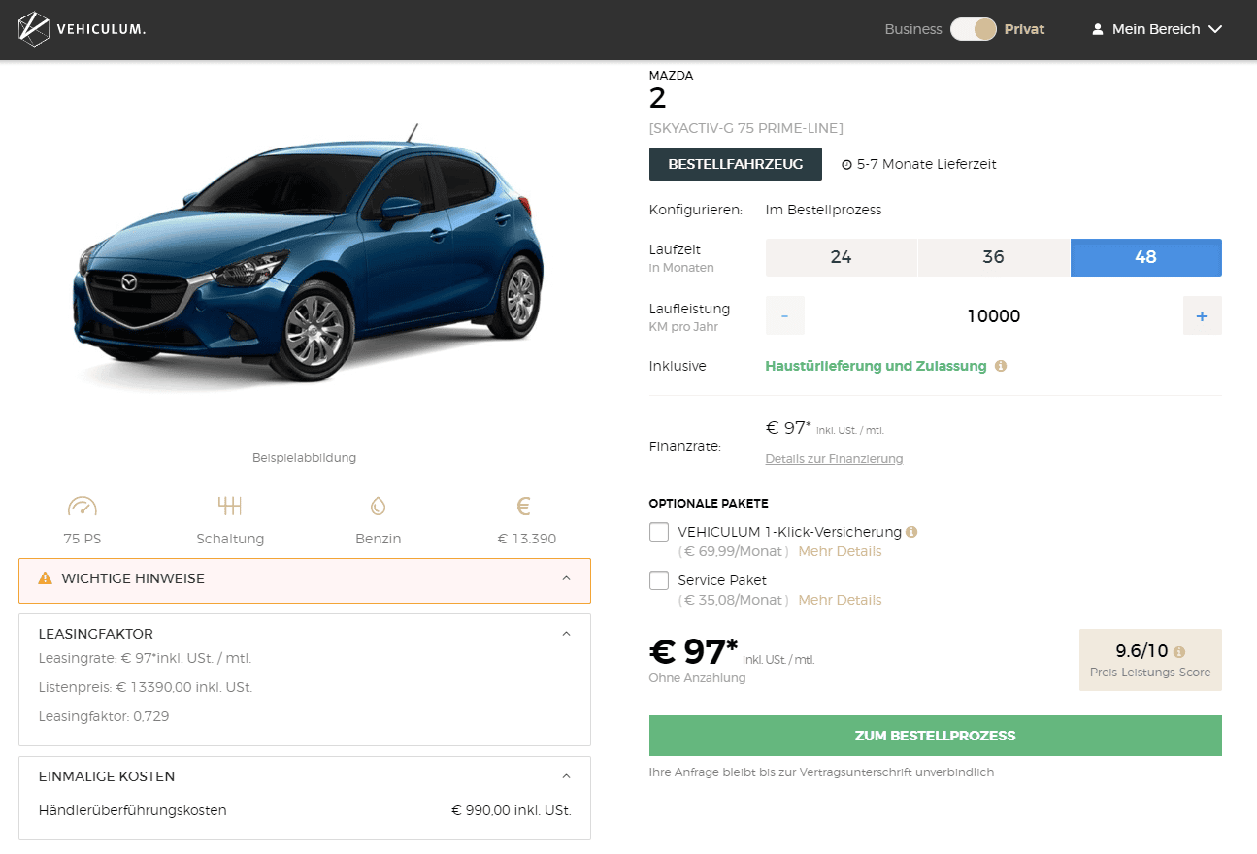Collapse the Einmalige Kosten section
The image size is (1257, 854).
(567, 776)
